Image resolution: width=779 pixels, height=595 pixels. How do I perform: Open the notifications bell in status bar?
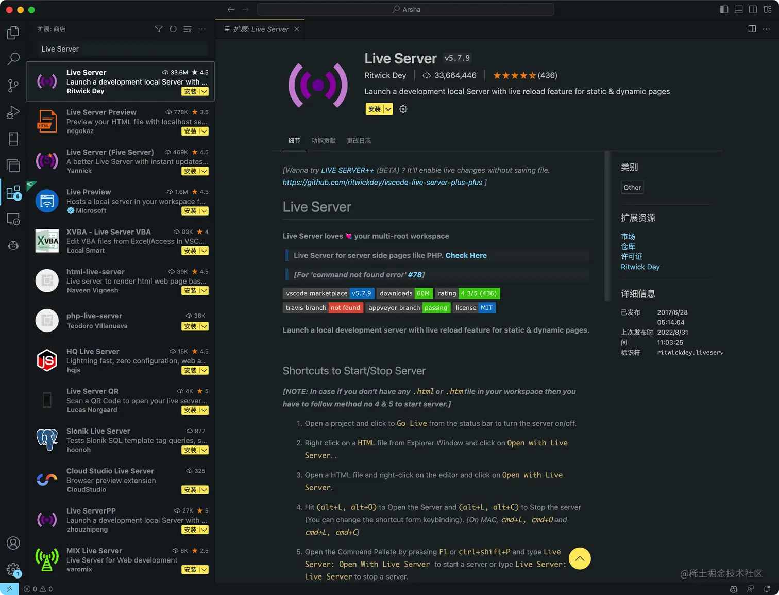pos(767,589)
